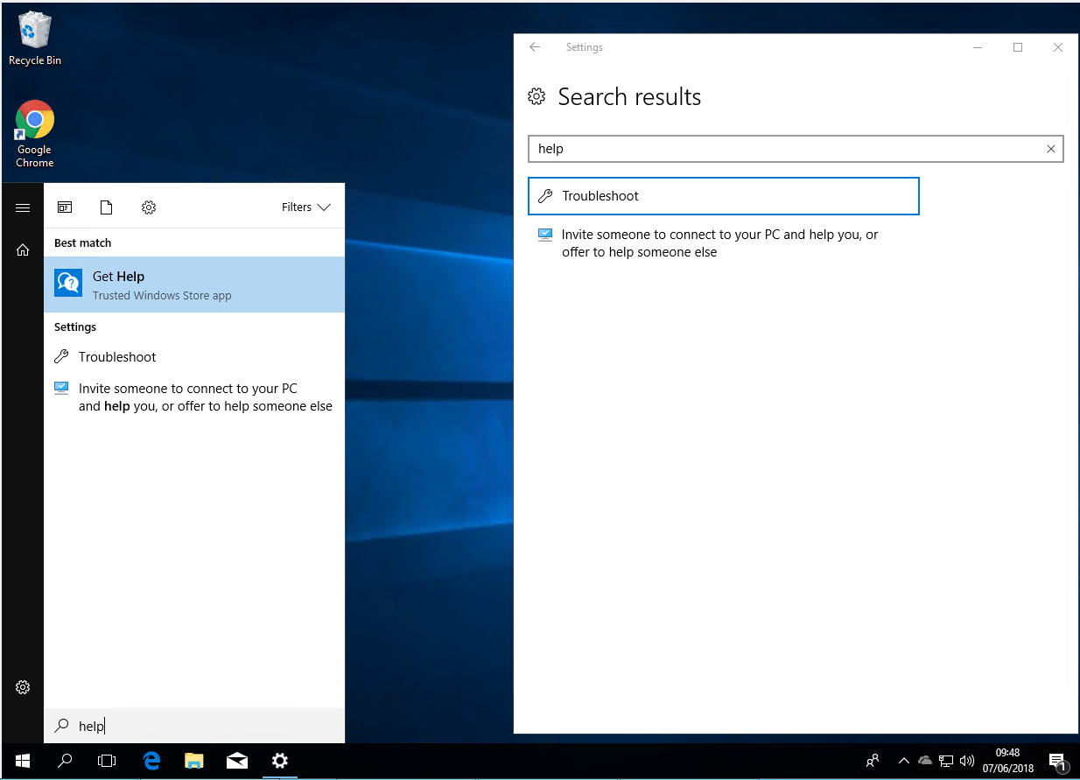Click the 'Settings' section heading in search panel

pyautogui.click(x=75, y=327)
